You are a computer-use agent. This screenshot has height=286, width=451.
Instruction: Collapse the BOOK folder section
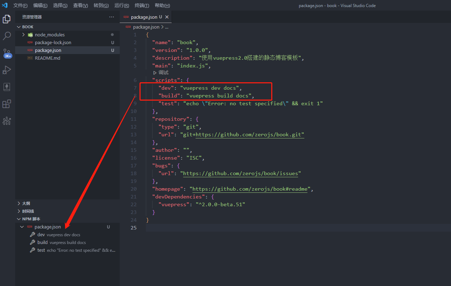(19, 27)
